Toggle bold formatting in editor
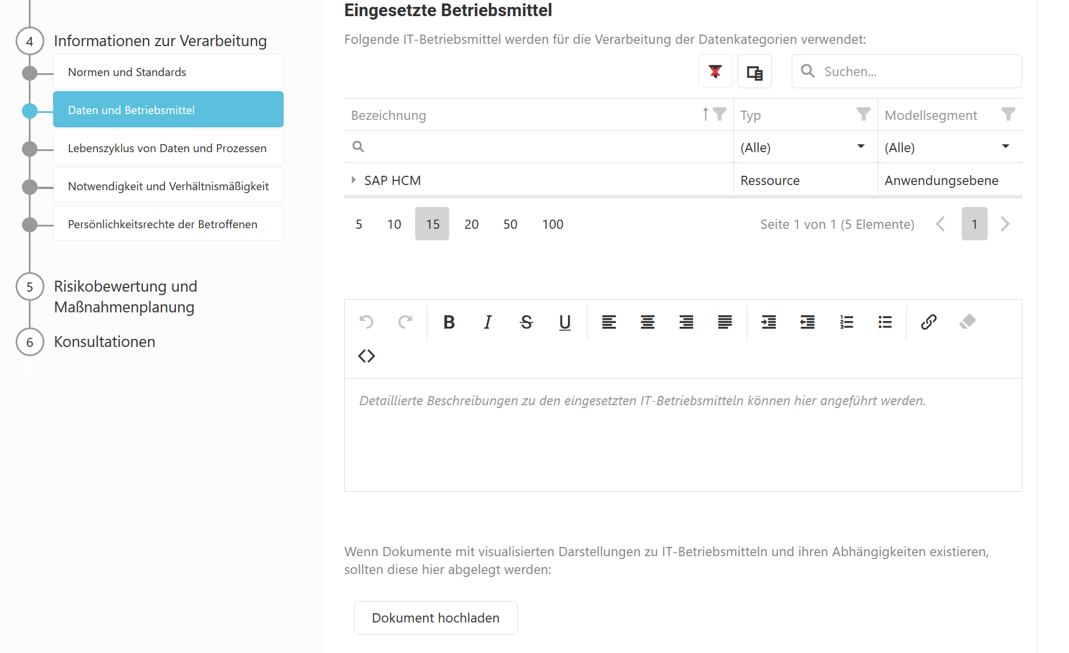Viewport: 1069px width, 653px height. click(x=449, y=322)
